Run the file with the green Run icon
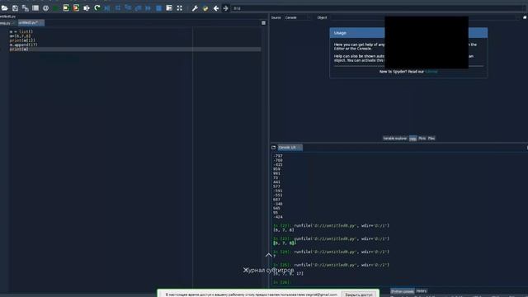 pos(56,7)
